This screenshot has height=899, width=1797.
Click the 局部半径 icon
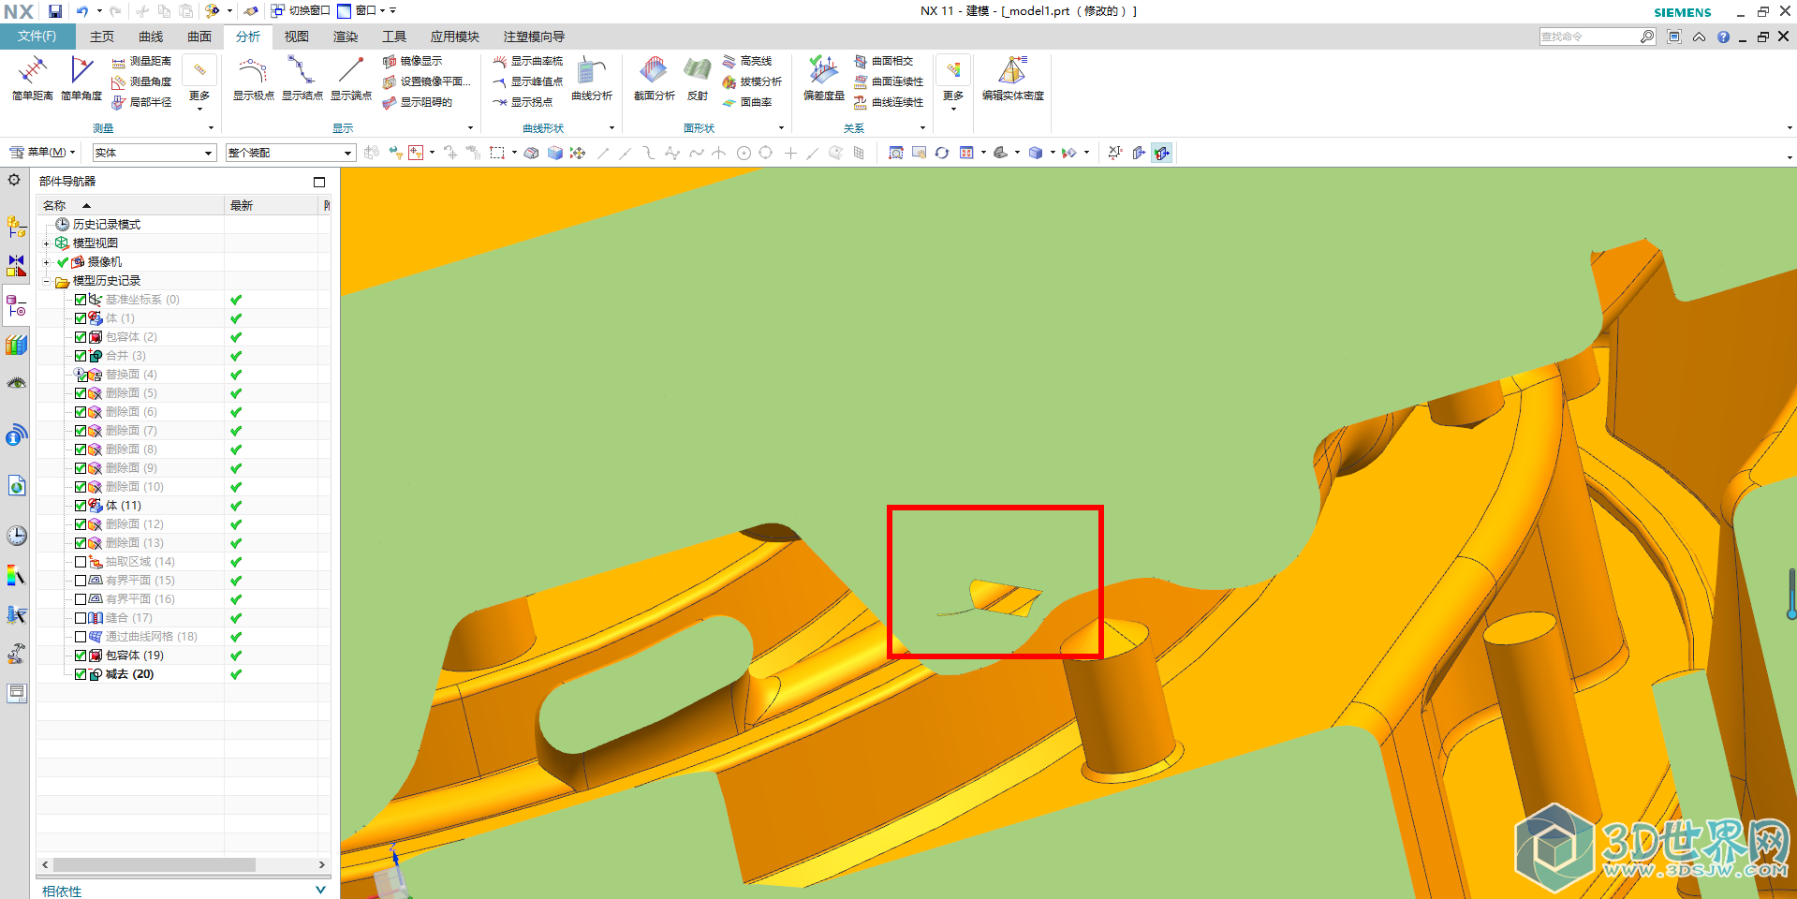(119, 102)
